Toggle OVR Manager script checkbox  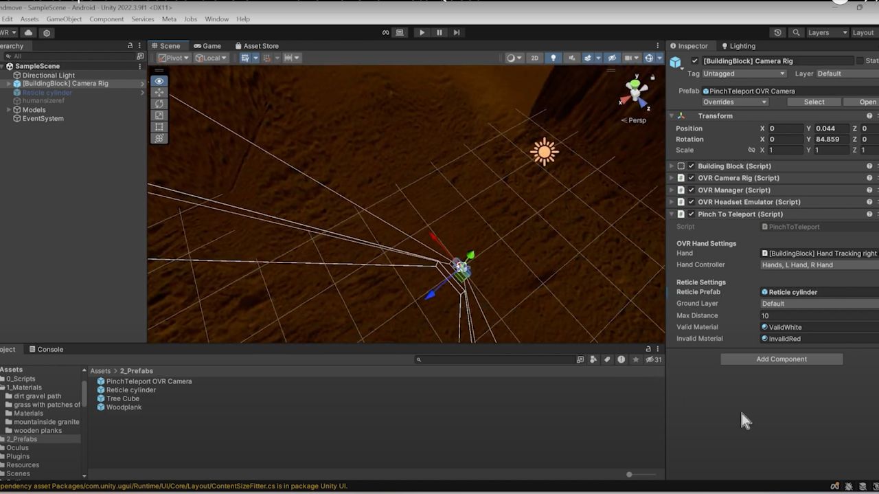point(692,190)
